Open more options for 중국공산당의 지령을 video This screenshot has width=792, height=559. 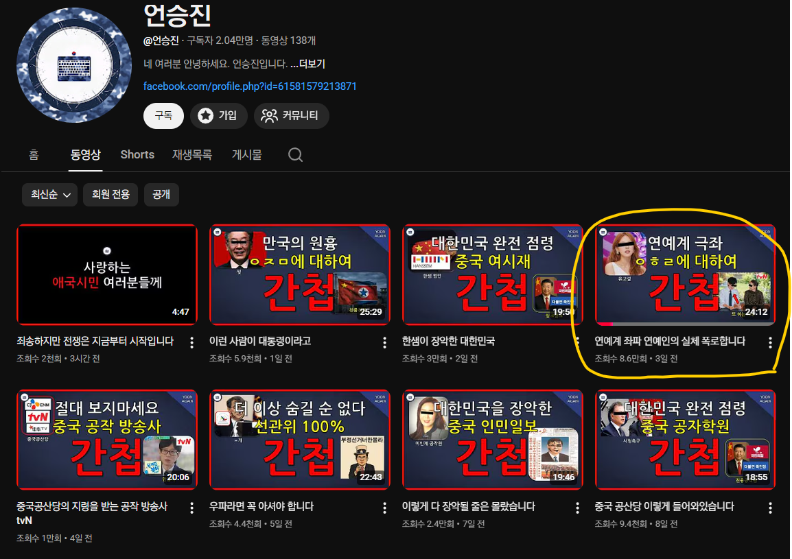click(x=192, y=508)
